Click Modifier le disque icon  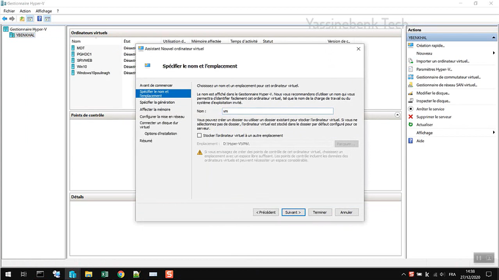(410, 93)
